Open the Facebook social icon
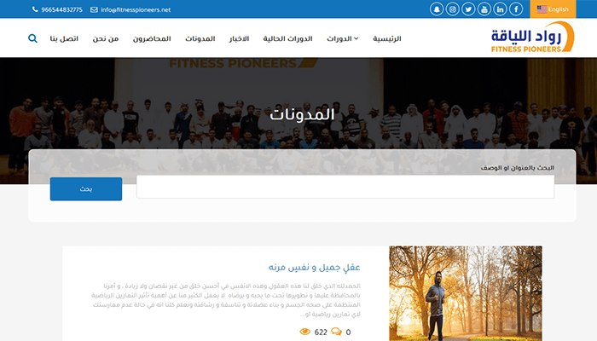 tap(516, 9)
